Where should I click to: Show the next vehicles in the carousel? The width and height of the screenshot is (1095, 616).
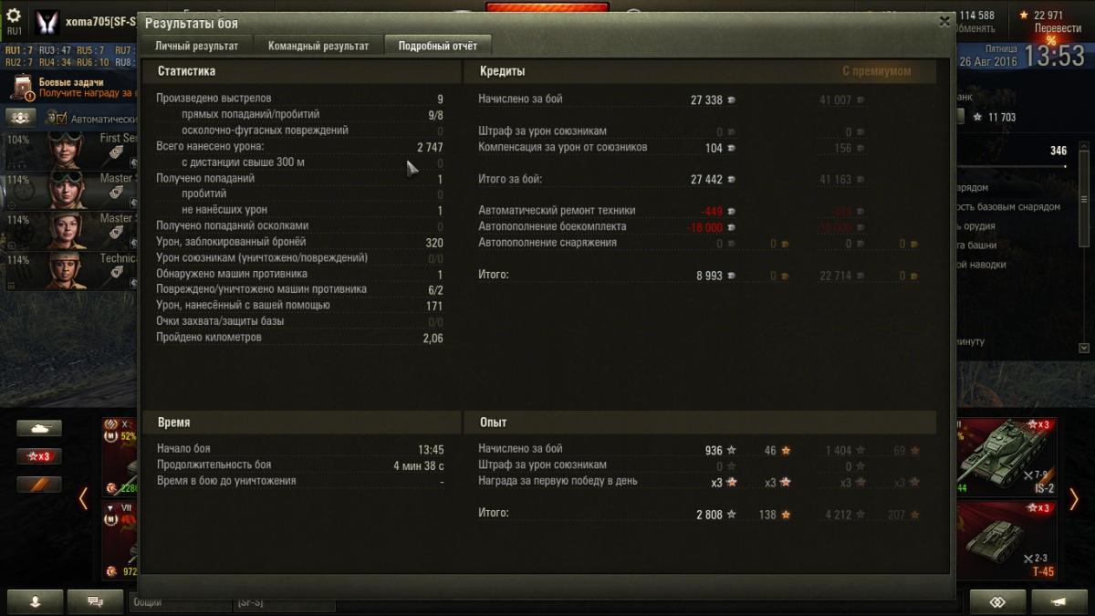point(1074,498)
